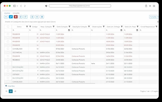Open filter for Data Lim. Resp column
The height and width of the screenshot is (102, 162).
point(138,27)
